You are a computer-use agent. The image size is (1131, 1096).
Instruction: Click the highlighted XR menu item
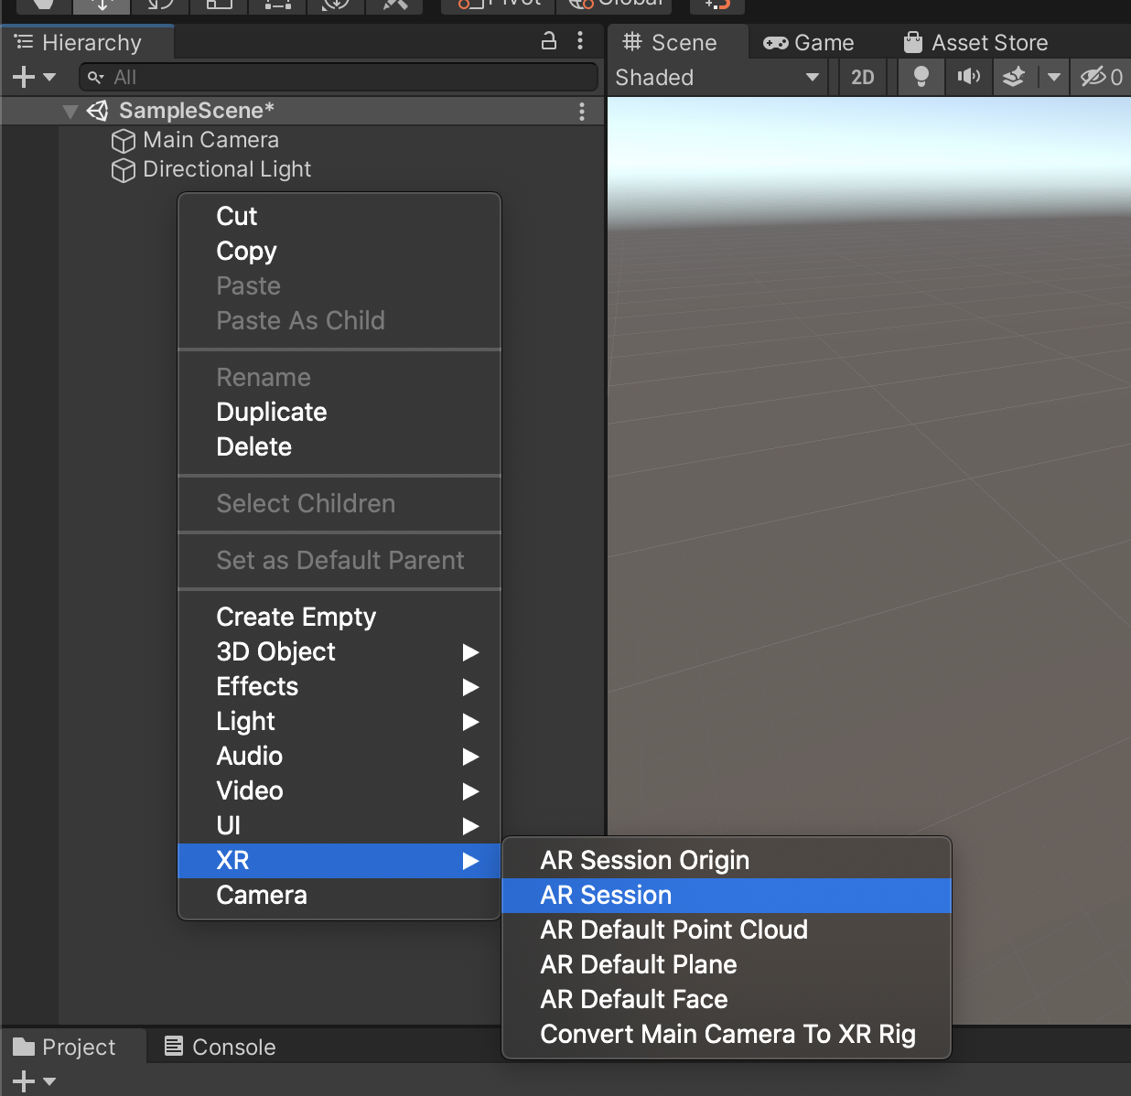(x=339, y=860)
